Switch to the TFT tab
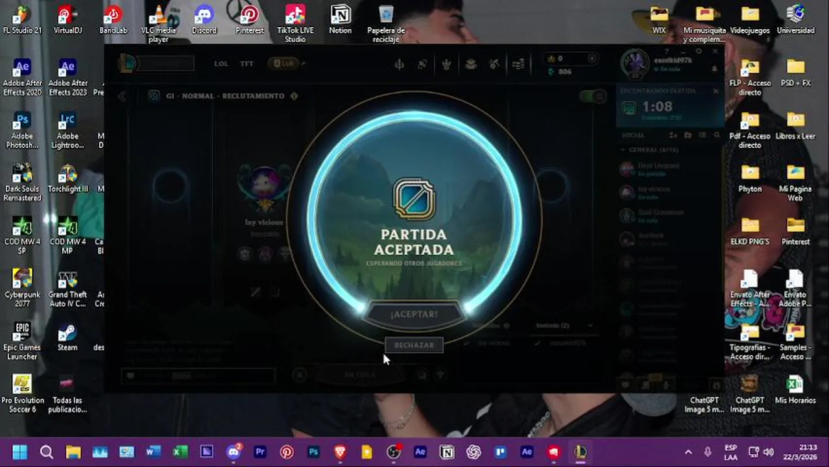 [x=246, y=64]
